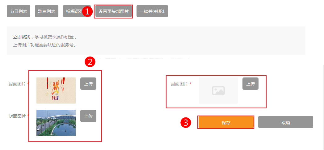
Task: Click the red step 2 marker
Action: (x=90, y=62)
